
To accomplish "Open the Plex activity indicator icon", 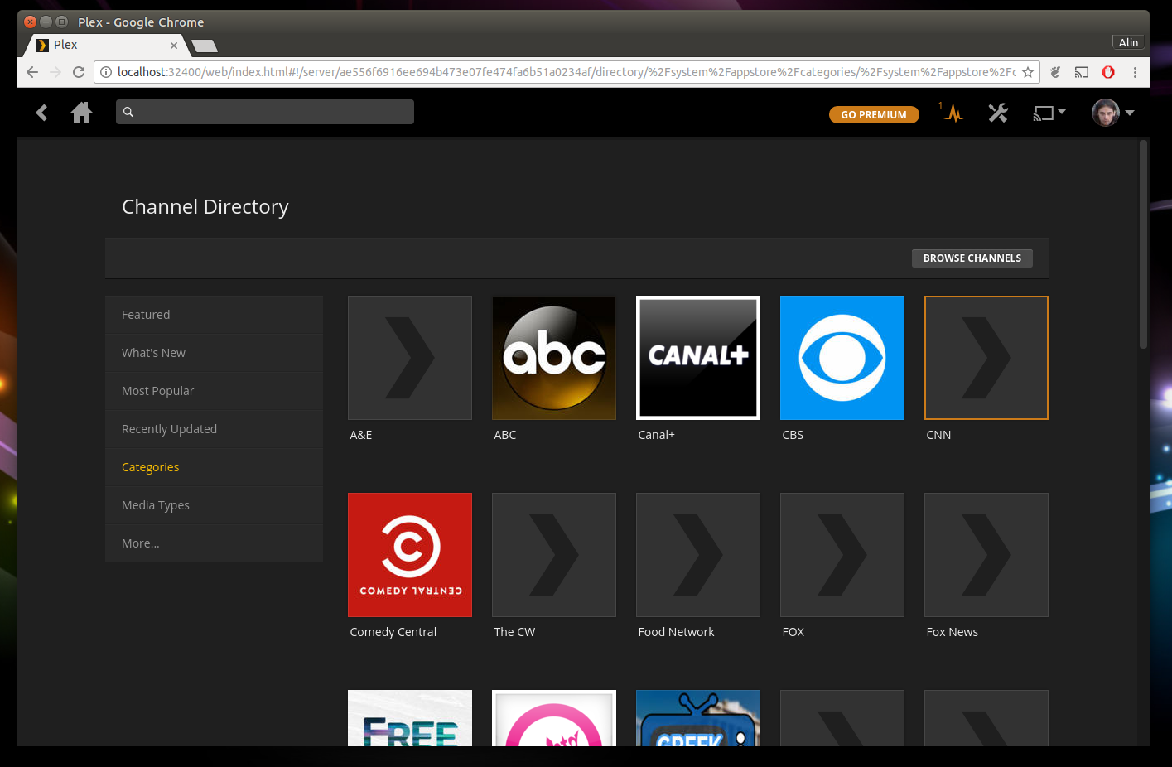I will tap(953, 112).
